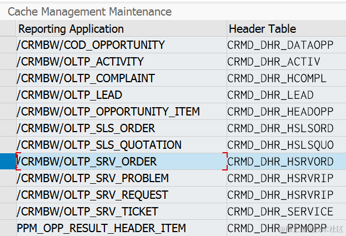Click header table CRMD_DHR_SERVICE
346x236 pixels.
pyautogui.click(x=287, y=212)
